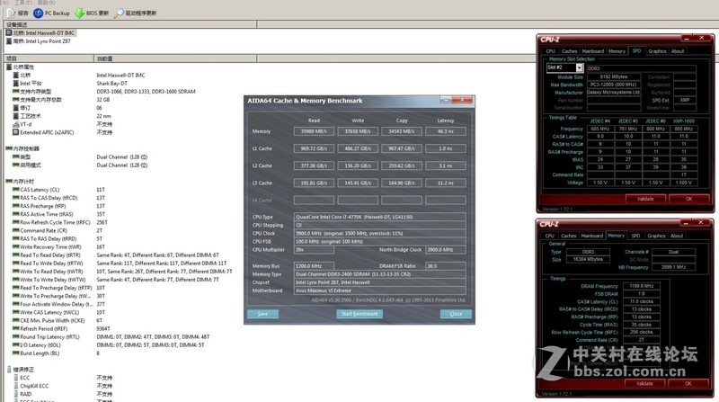This screenshot has width=719, height=402.
Task: Switch to CPU tab in CPU-Z SPD window
Action: [551, 51]
